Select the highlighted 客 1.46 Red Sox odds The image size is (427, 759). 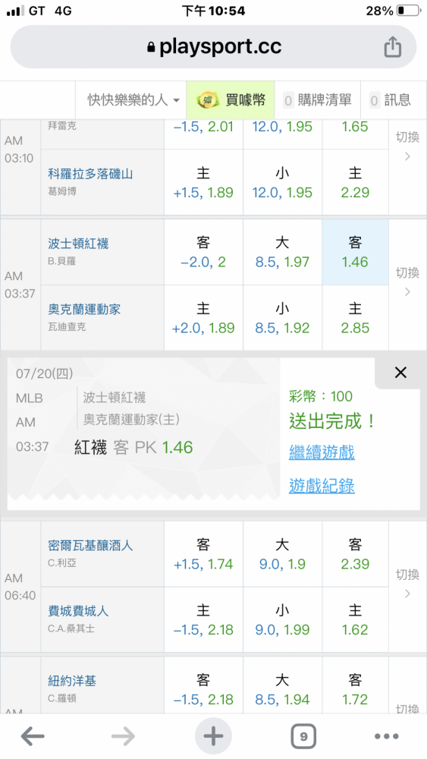point(356,252)
